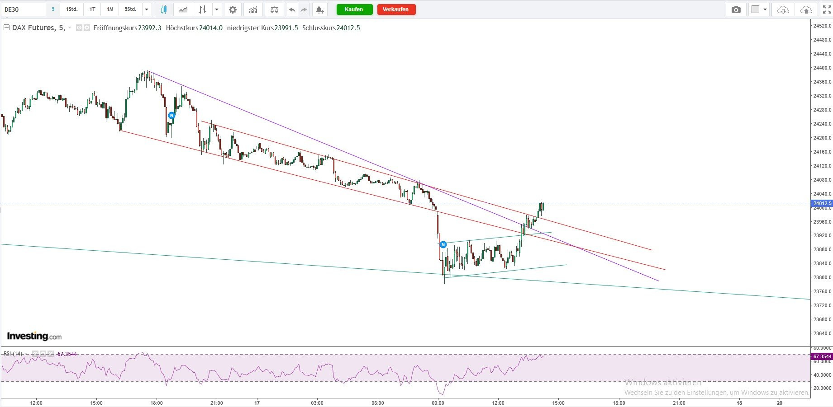The width and height of the screenshot is (833, 407).
Task: Save chart layout to cloud
Action: click(806, 9)
